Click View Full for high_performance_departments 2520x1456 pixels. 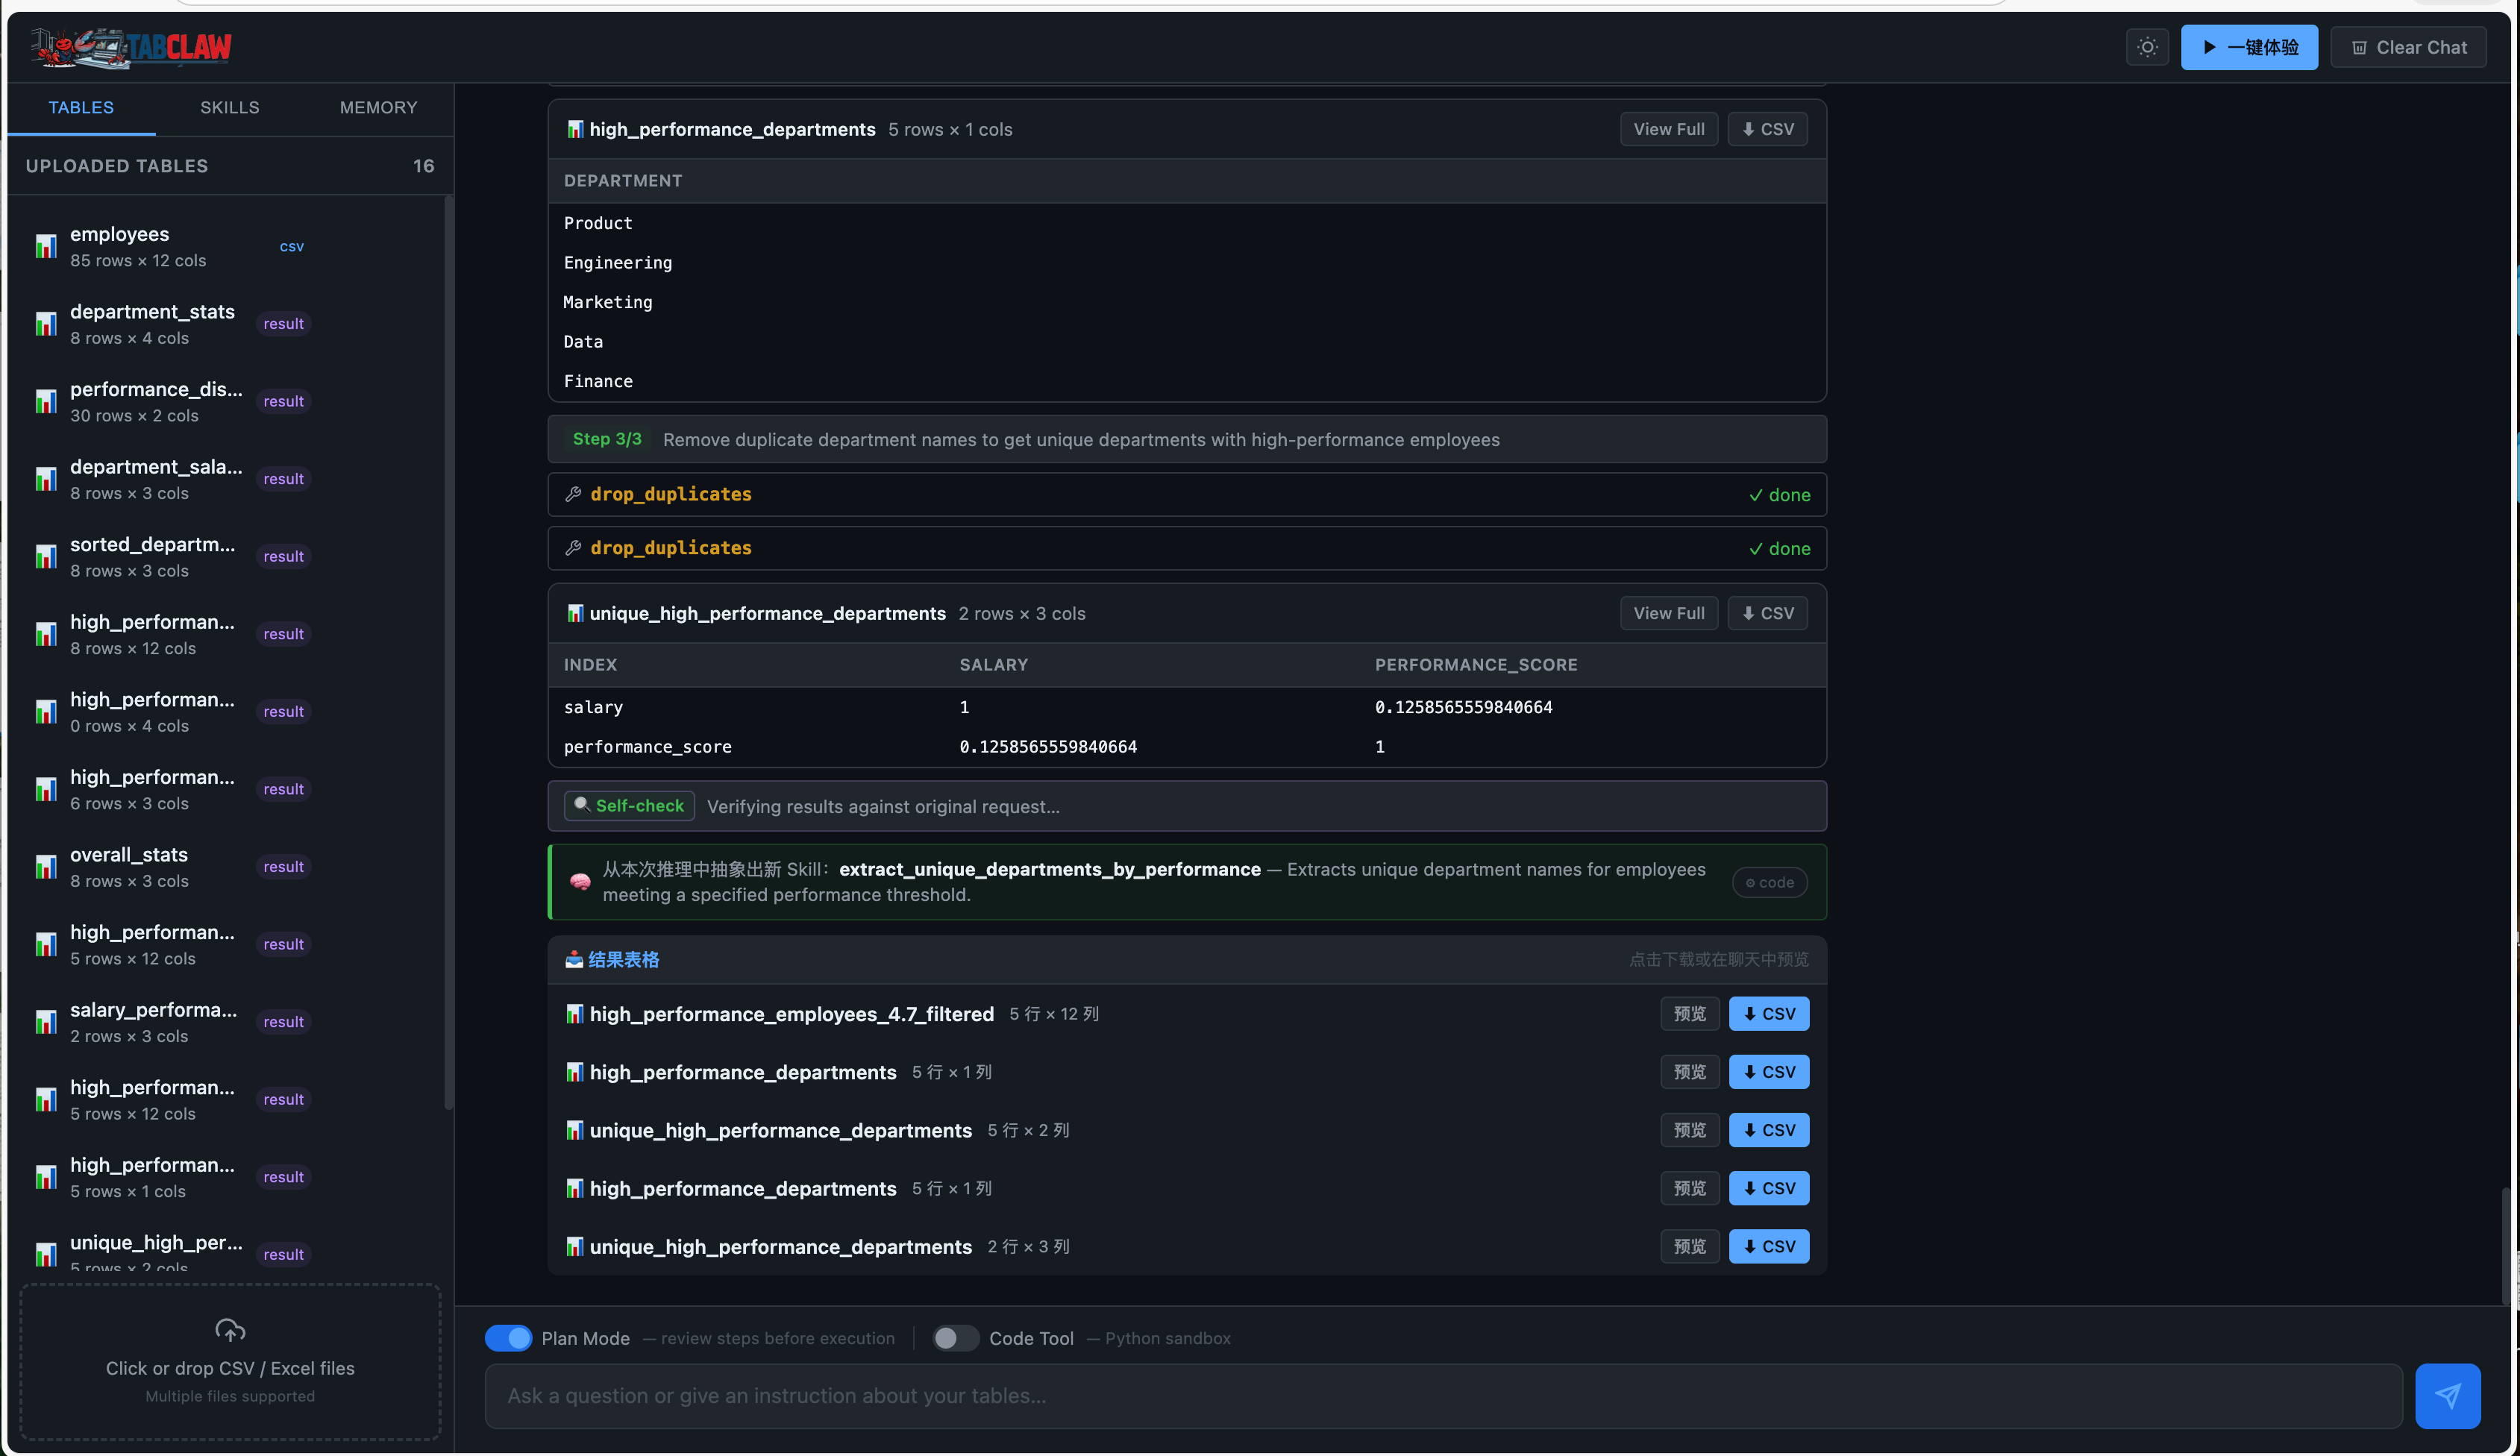[1668, 129]
